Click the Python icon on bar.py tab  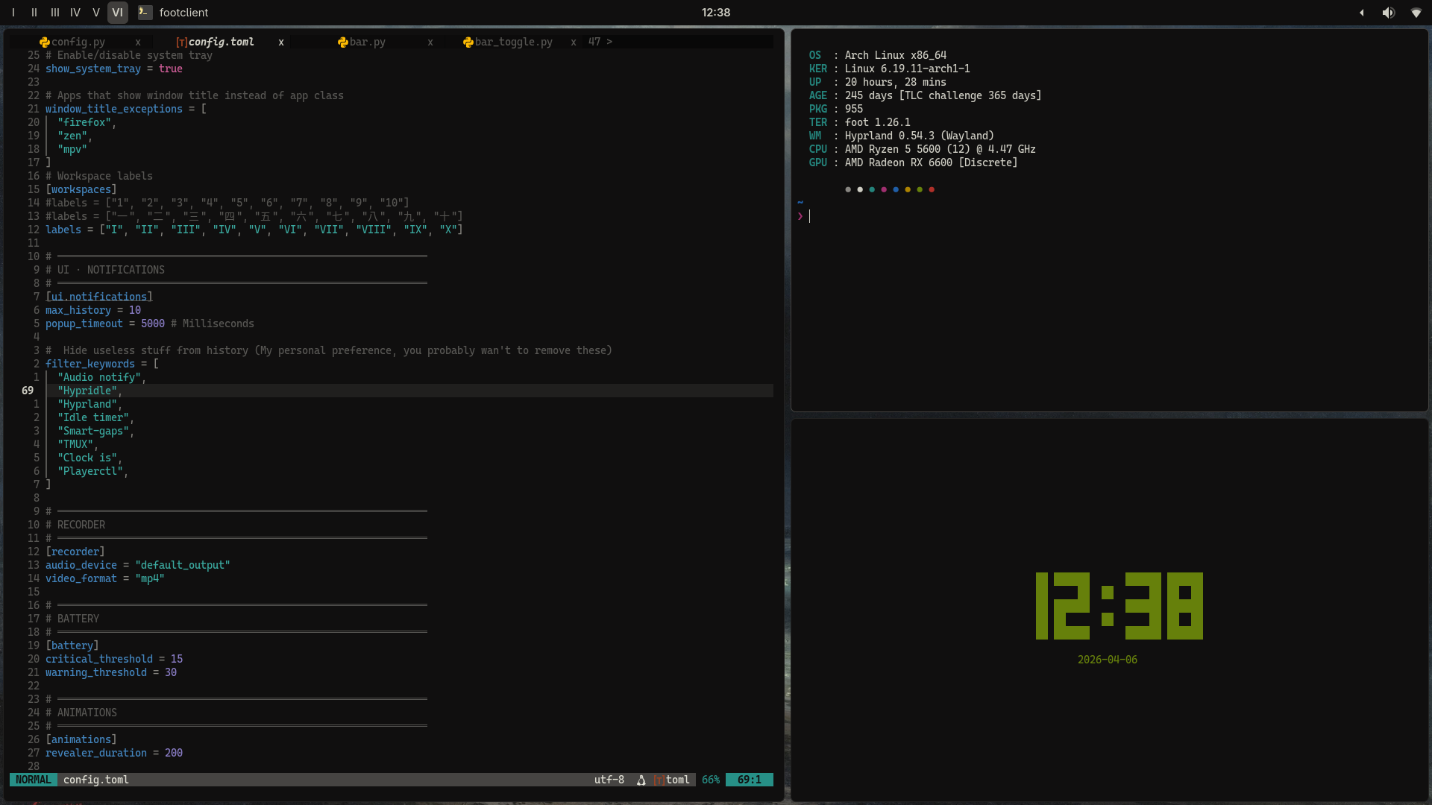point(343,42)
